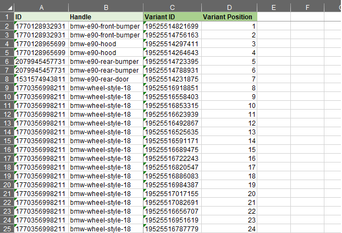Click Variant Position value 1
This screenshot has width=342, height=233.
(x=229, y=26)
